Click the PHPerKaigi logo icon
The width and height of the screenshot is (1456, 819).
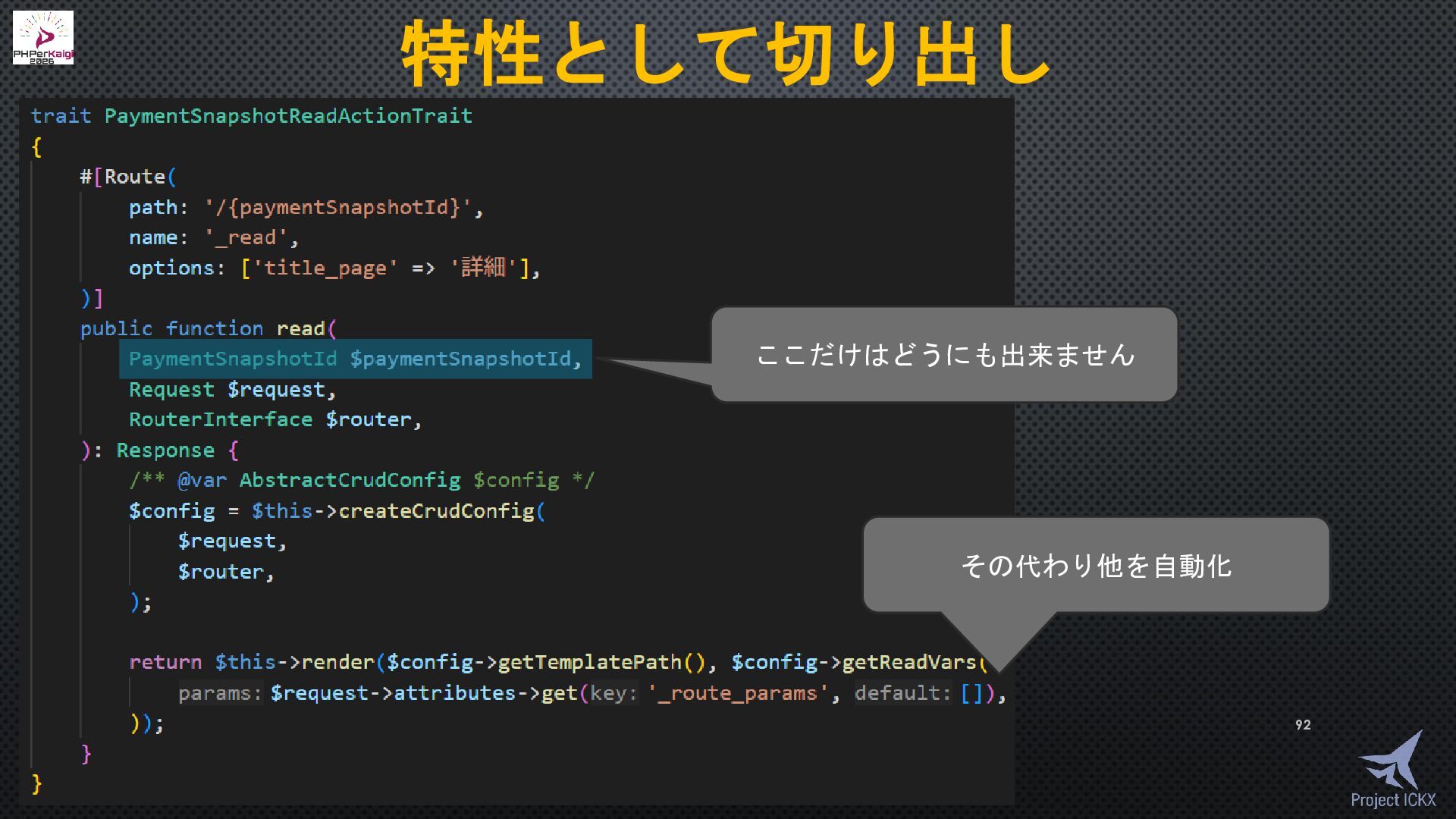coord(43,37)
